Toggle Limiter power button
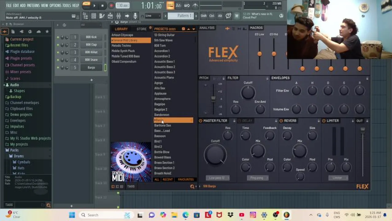 click(x=324, y=121)
